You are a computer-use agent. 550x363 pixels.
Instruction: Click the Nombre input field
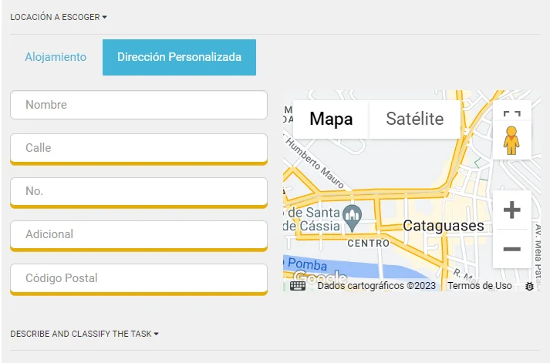138,105
